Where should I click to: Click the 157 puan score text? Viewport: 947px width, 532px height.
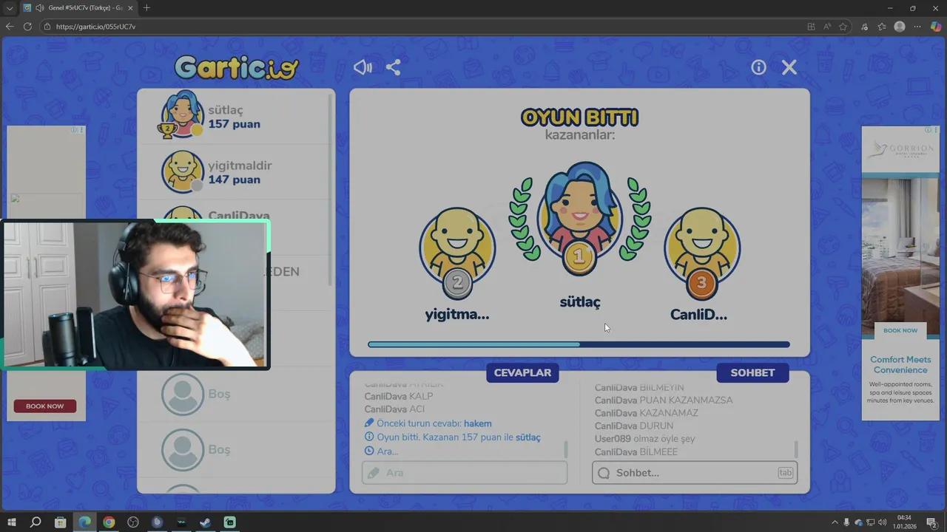click(x=234, y=124)
